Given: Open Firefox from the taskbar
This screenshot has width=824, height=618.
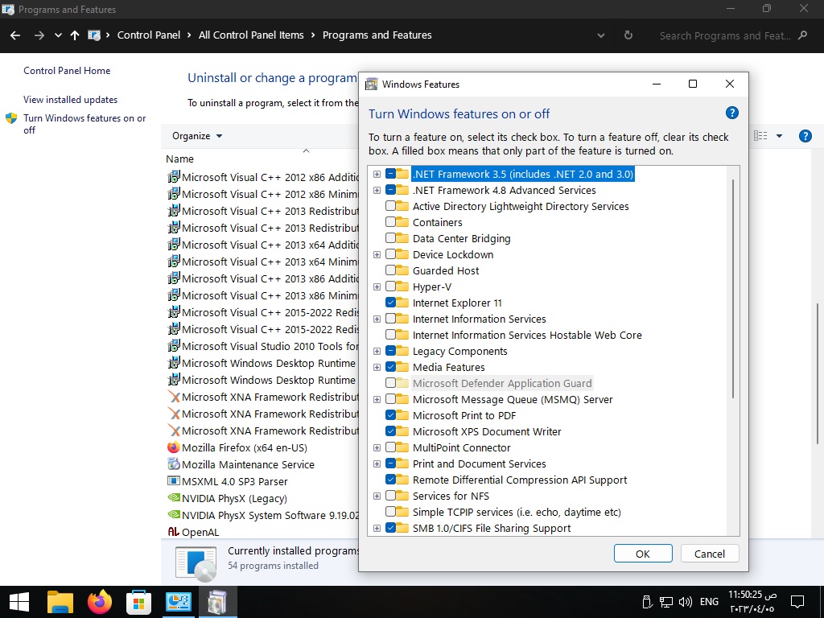Looking at the screenshot, I should click(99, 602).
